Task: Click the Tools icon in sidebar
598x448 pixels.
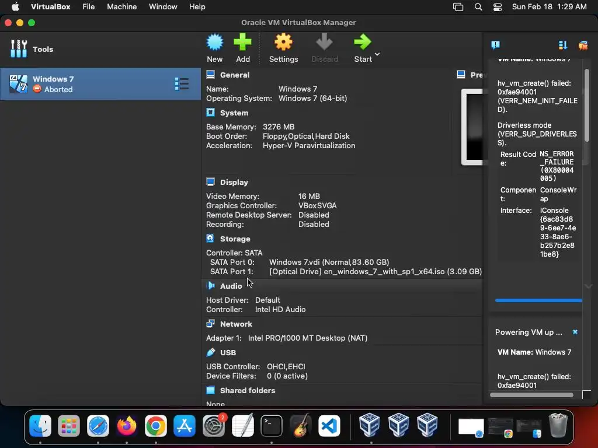Action: tap(19, 49)
